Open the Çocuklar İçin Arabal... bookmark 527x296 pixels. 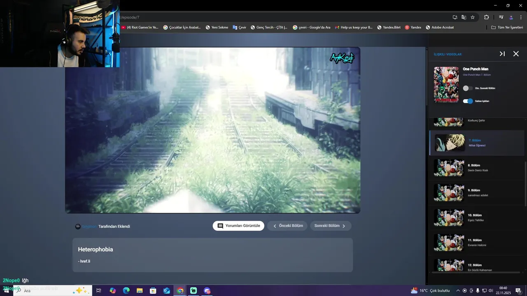pyautogui.click(x=182, y=28)
